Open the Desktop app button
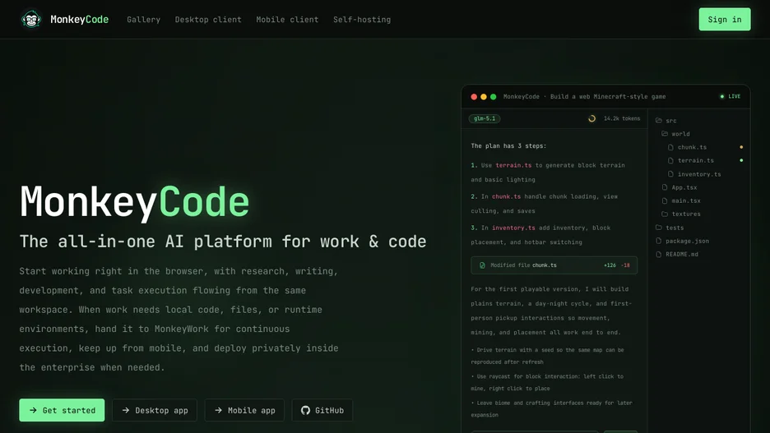Screen dimensions: 770x433 tap(154, 410)
